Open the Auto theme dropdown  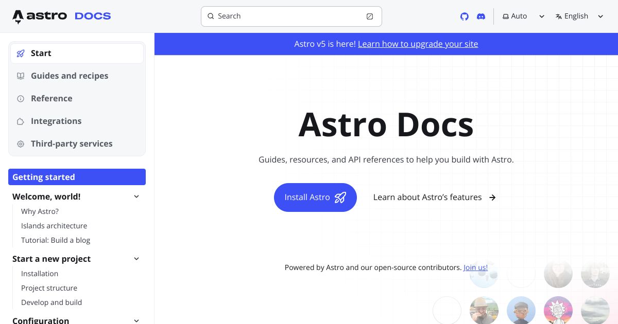[x=524, y=16]
